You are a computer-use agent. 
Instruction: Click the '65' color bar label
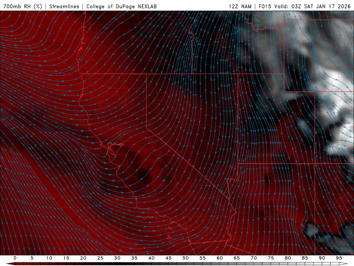(x=237, y=258)
